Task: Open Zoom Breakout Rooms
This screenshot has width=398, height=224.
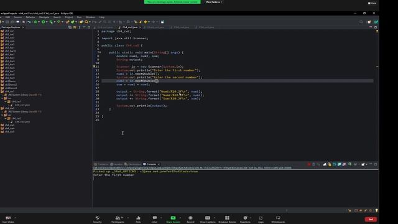Action: click(x=227, y=219)
